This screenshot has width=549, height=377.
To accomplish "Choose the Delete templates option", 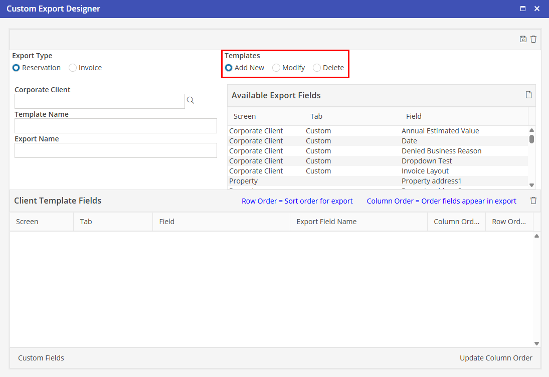I will 317,68.
